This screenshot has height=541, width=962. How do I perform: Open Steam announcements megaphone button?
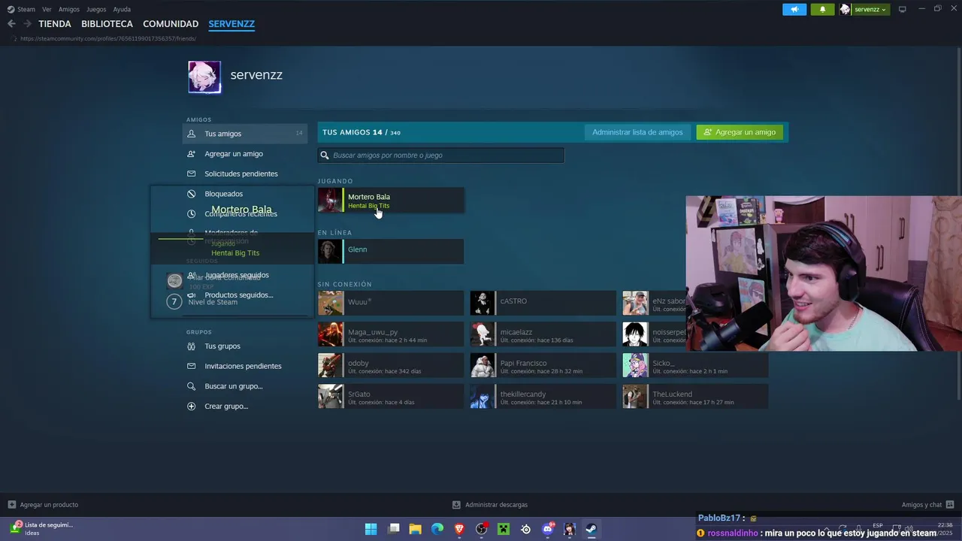click(x=794, y=9)
